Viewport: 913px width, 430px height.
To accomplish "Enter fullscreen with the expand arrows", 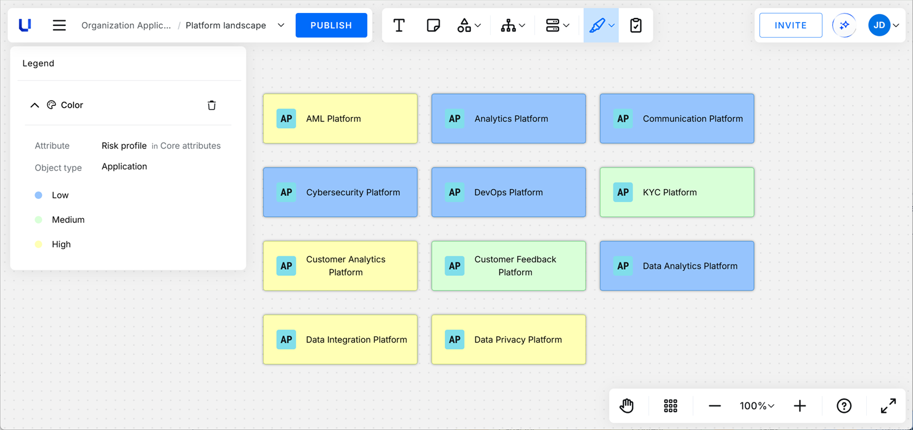I will pyautogui.click(x=888, y=406).
